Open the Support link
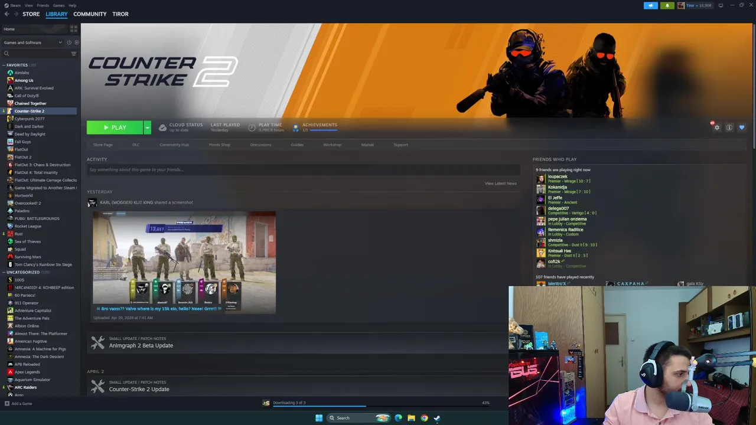Screen dimensions: 756x425 400,145
